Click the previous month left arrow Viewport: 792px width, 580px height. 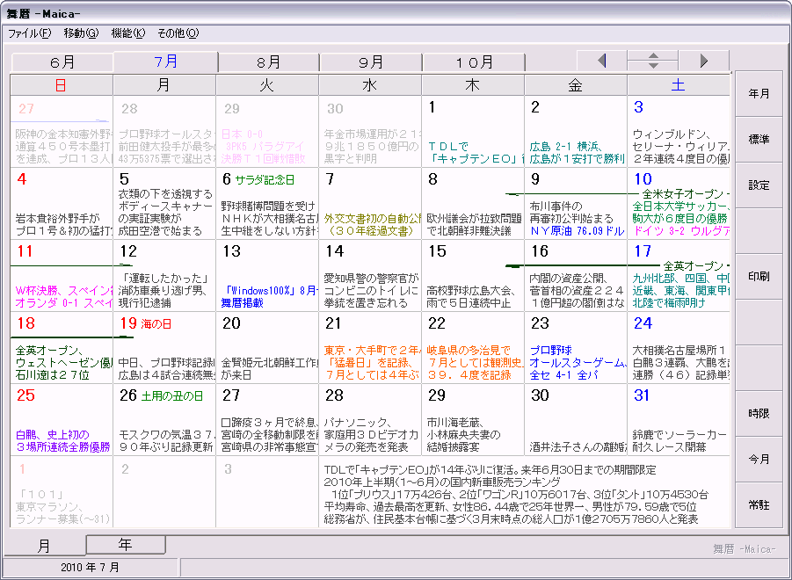click(601, 62)
